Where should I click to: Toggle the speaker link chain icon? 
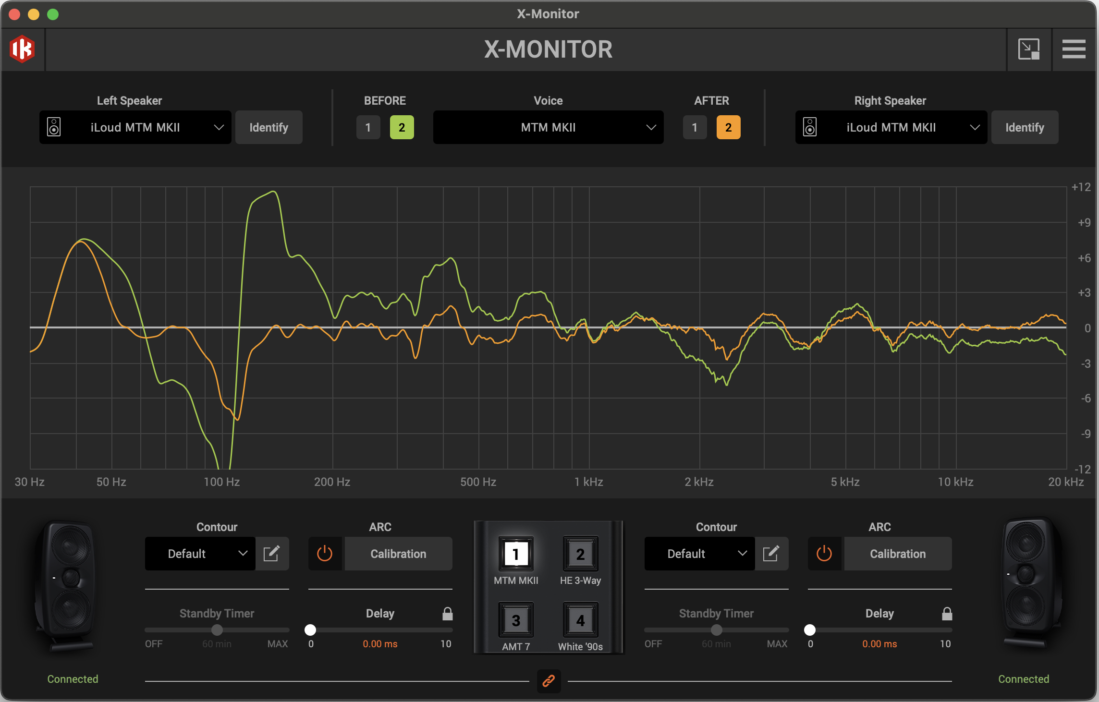tap(549, 681)
